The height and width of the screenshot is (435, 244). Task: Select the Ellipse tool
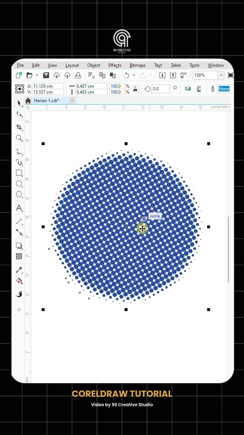point(19,184)
